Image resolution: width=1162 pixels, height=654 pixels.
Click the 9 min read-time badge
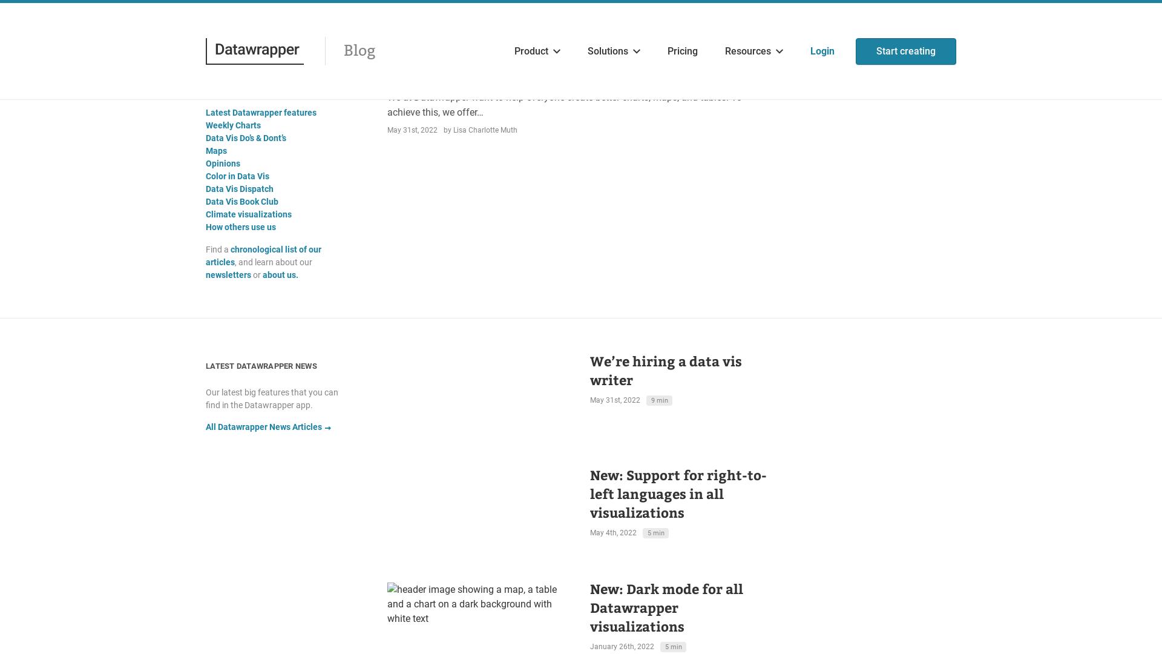point(659,401)
